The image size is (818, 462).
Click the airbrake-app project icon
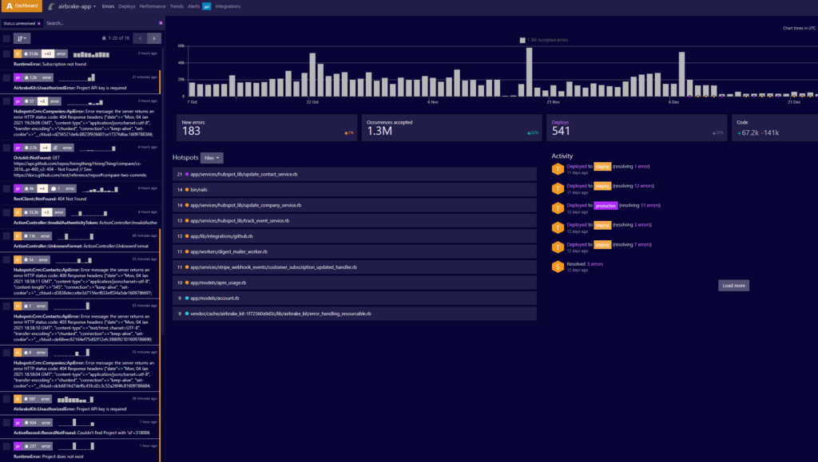tap(51, 6)
